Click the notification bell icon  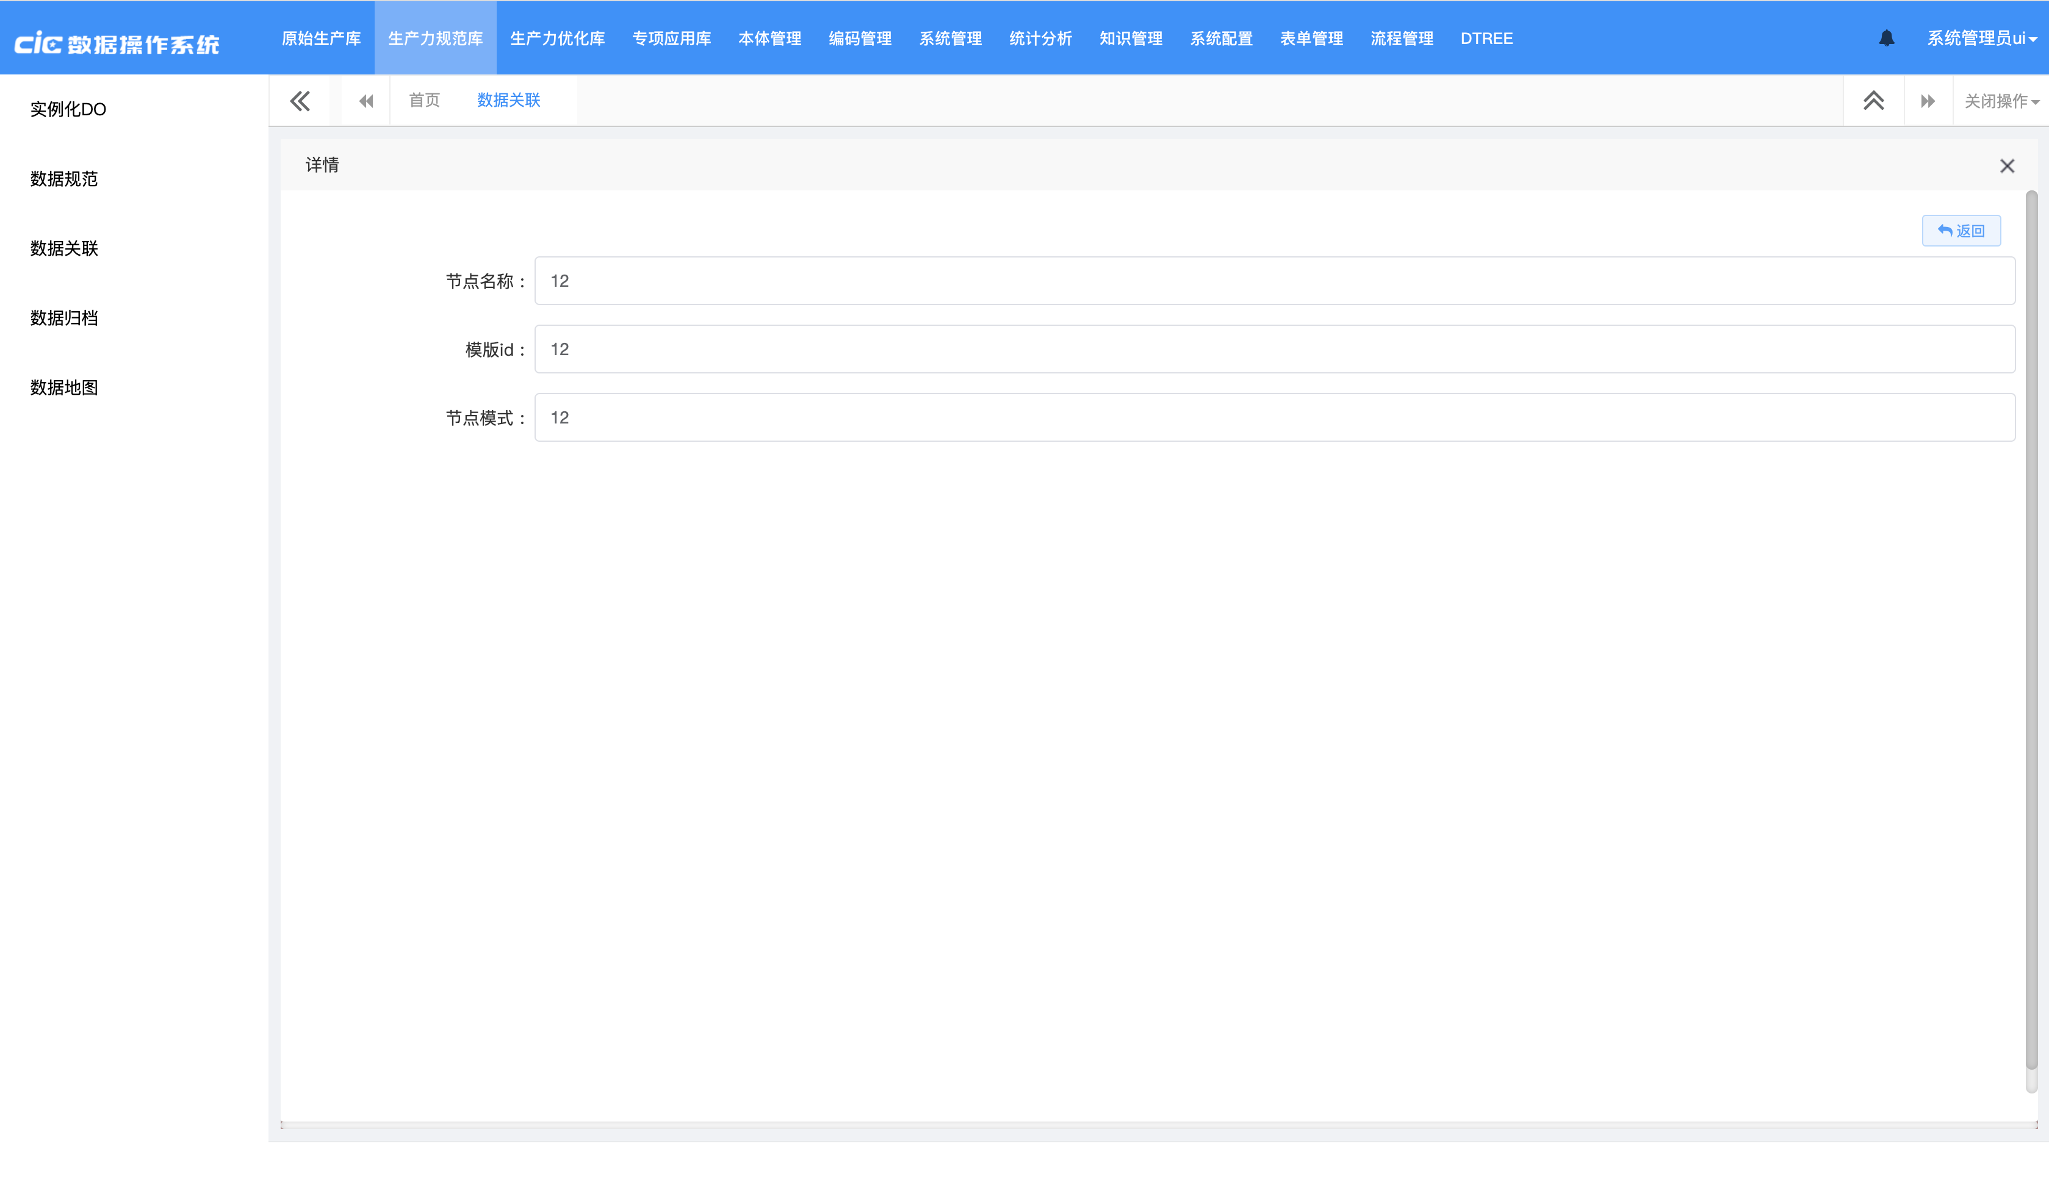coord(1886,38)
